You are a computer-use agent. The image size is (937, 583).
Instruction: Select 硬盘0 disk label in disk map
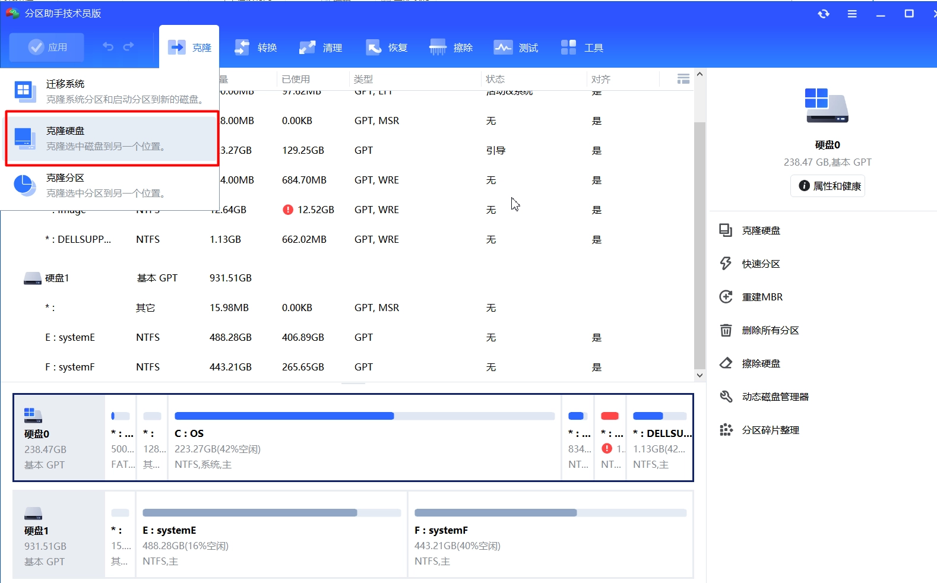(x=59, y=438)
